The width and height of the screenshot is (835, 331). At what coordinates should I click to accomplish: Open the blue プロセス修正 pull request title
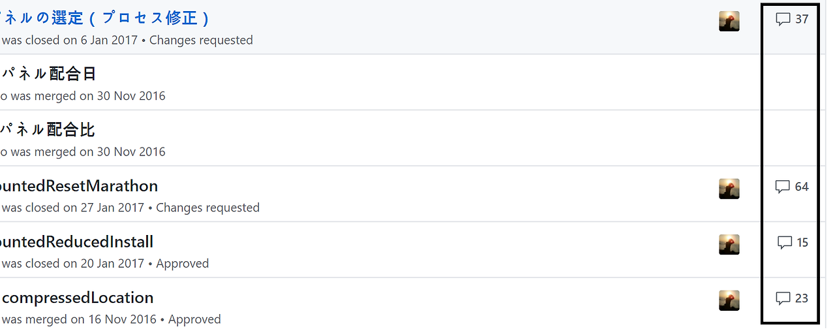coord(104,18)
